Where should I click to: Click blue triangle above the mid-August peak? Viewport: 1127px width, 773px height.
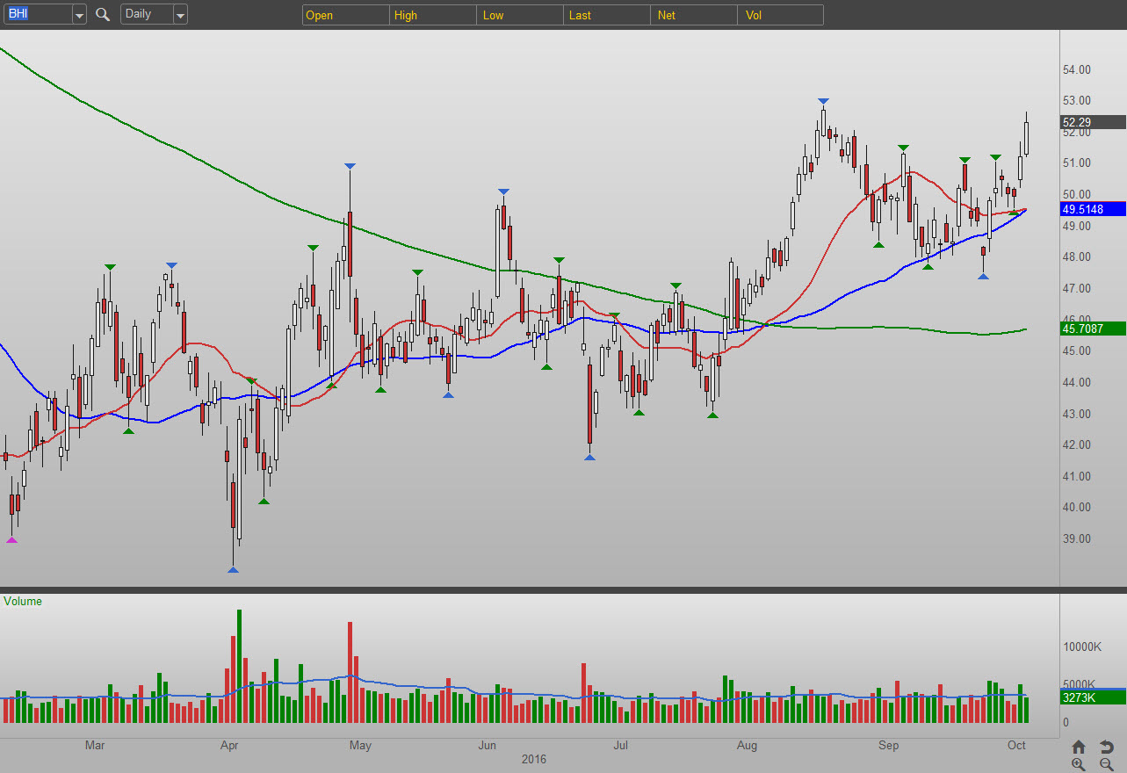(822, 101)
